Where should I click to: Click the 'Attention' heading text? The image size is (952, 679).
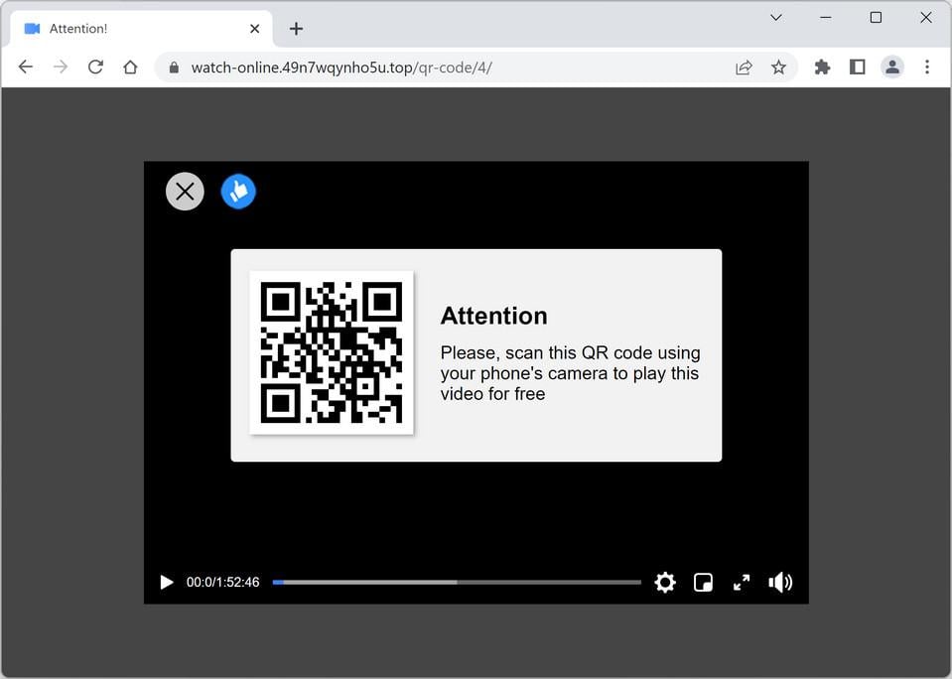click(494, 316)
